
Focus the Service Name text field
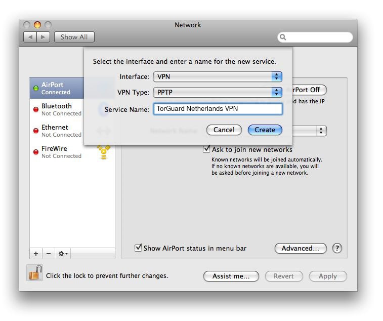[x=218, y=109]
